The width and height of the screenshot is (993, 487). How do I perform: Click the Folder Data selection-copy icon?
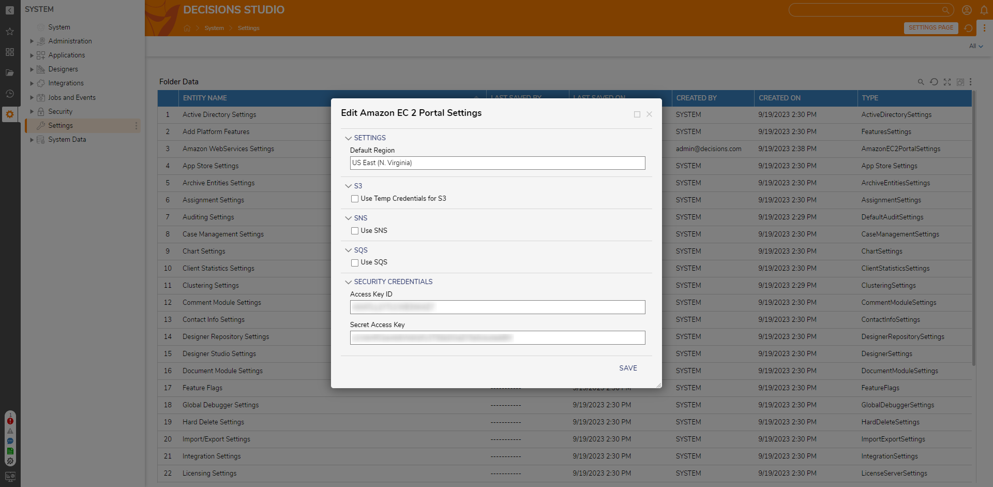pos(960,82)
